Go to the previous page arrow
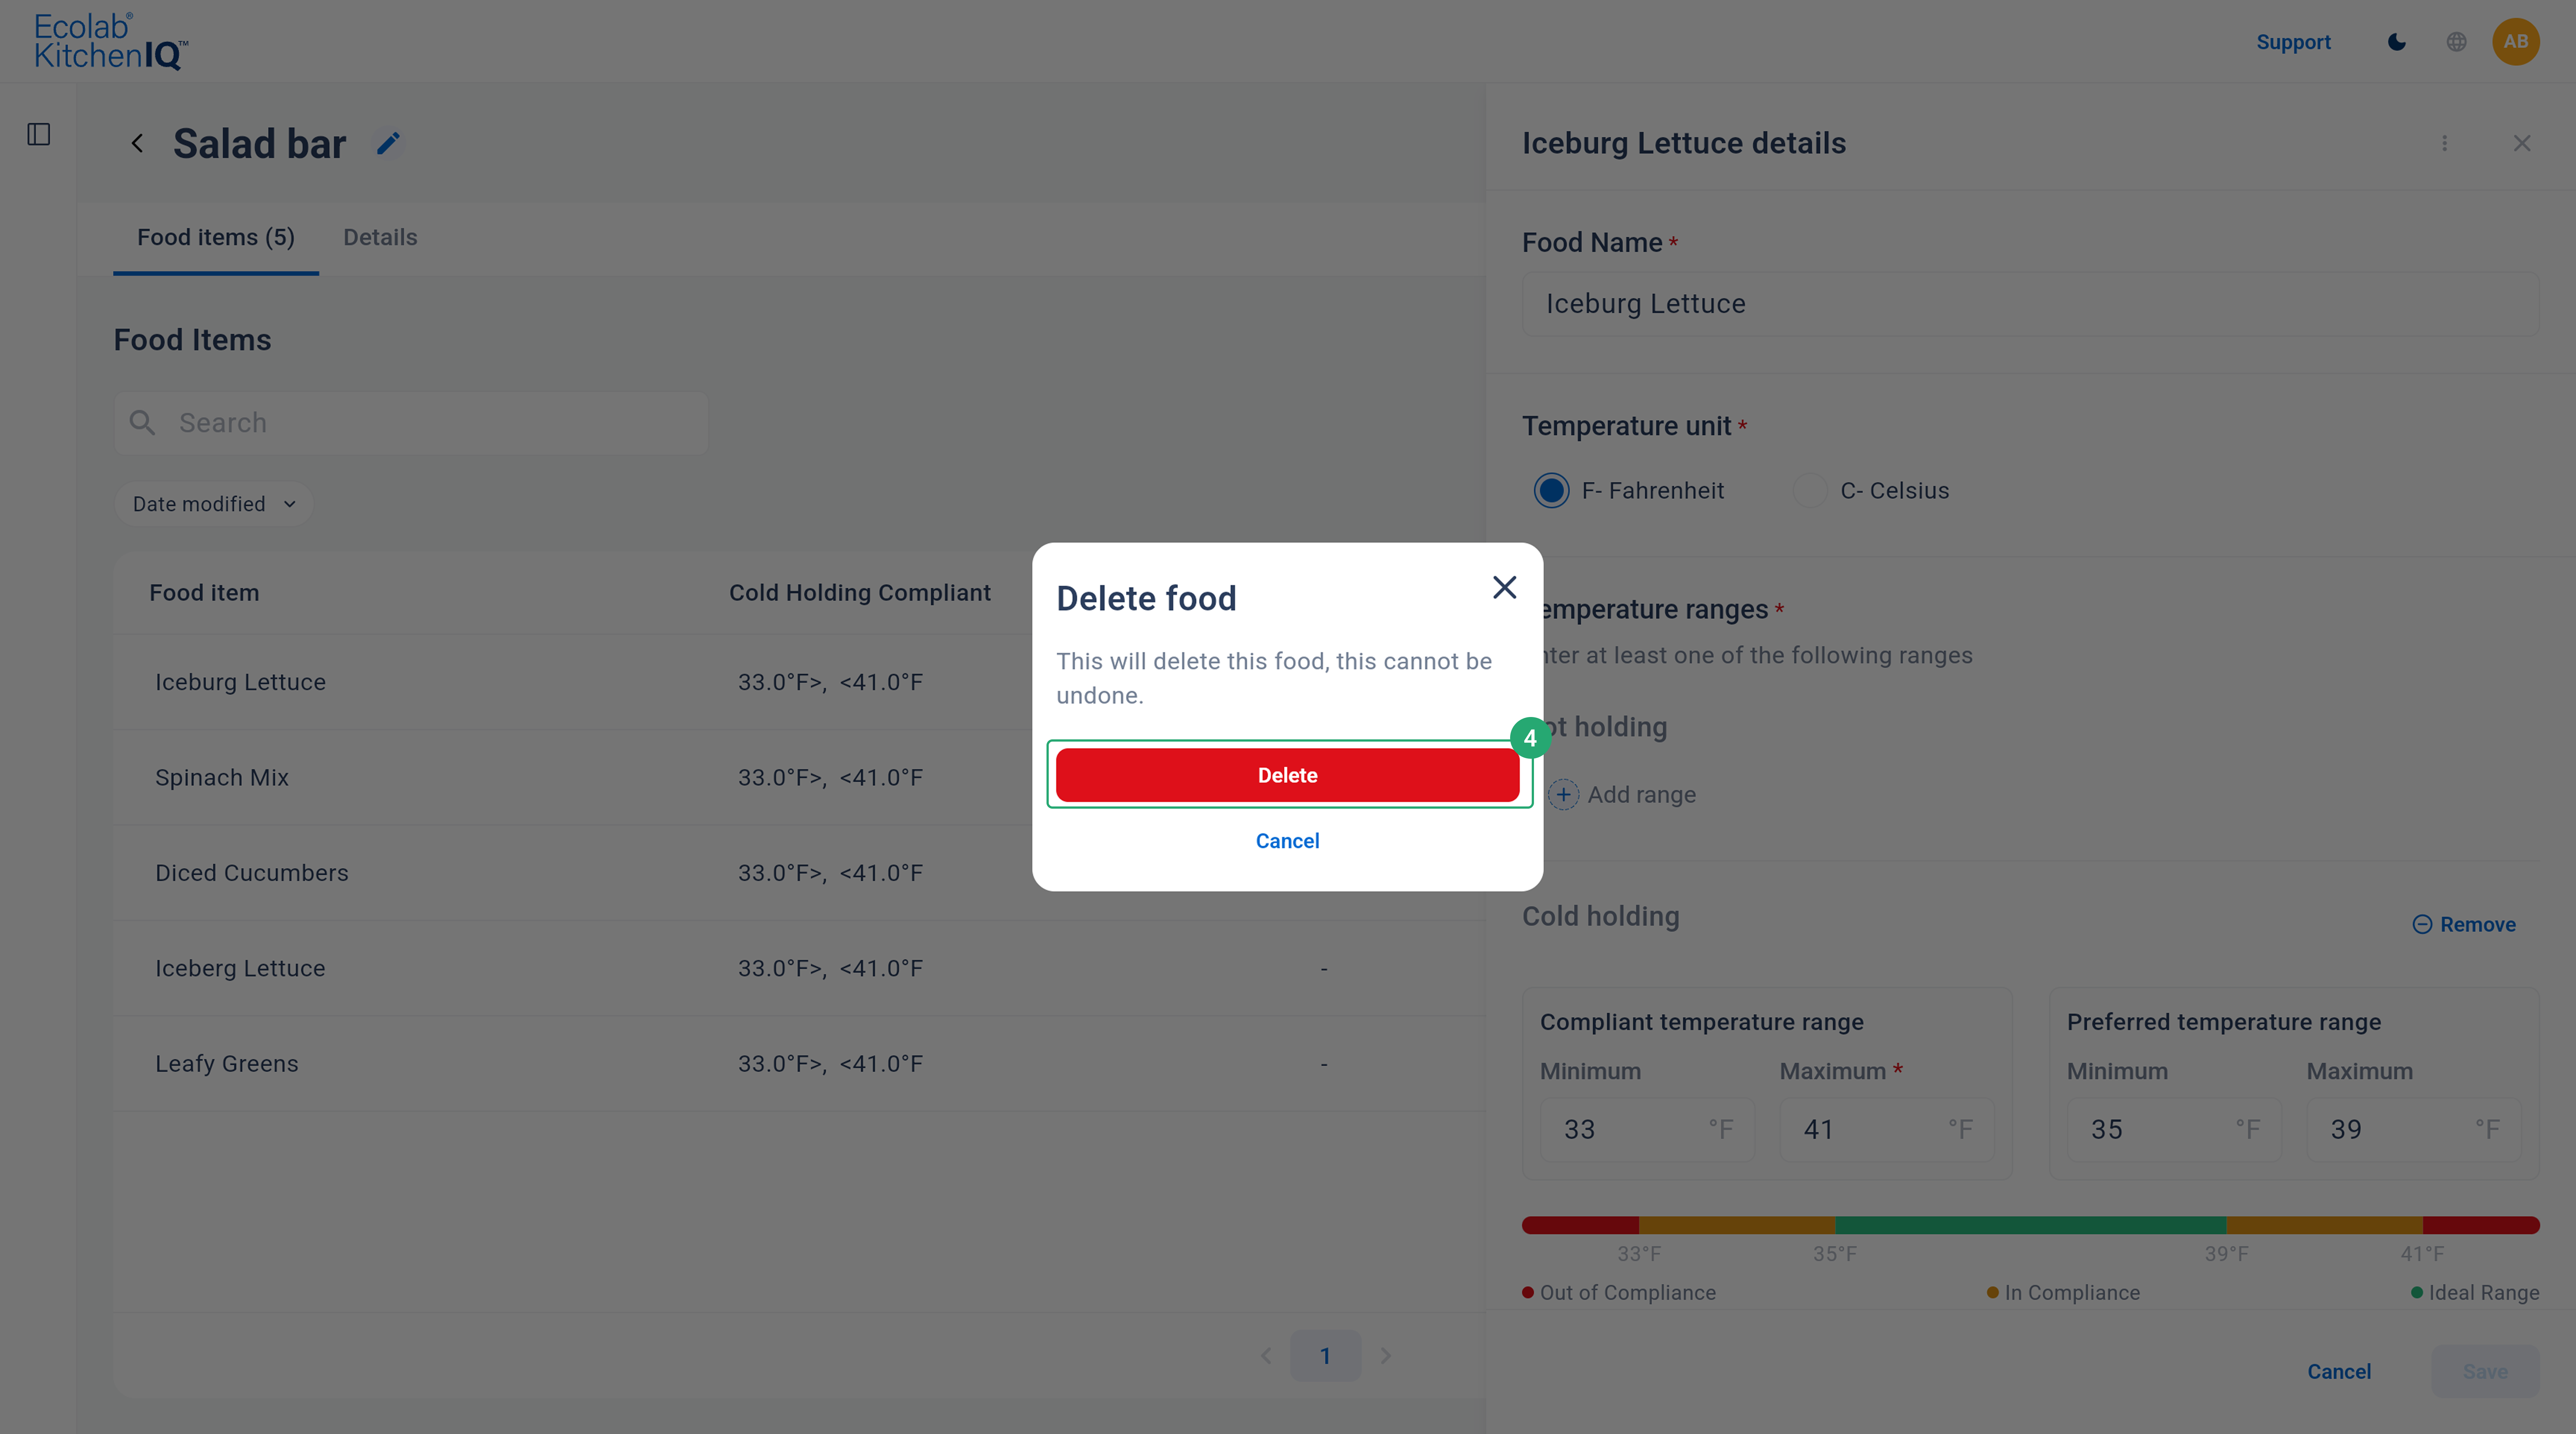The image size is (2576, 1434). tap(1266, 1356)
